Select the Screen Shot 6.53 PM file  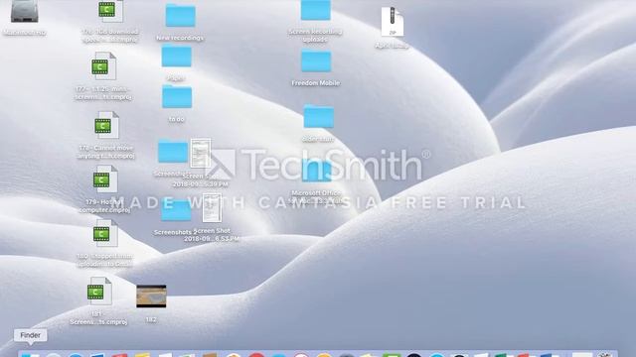tap(212, 207)
